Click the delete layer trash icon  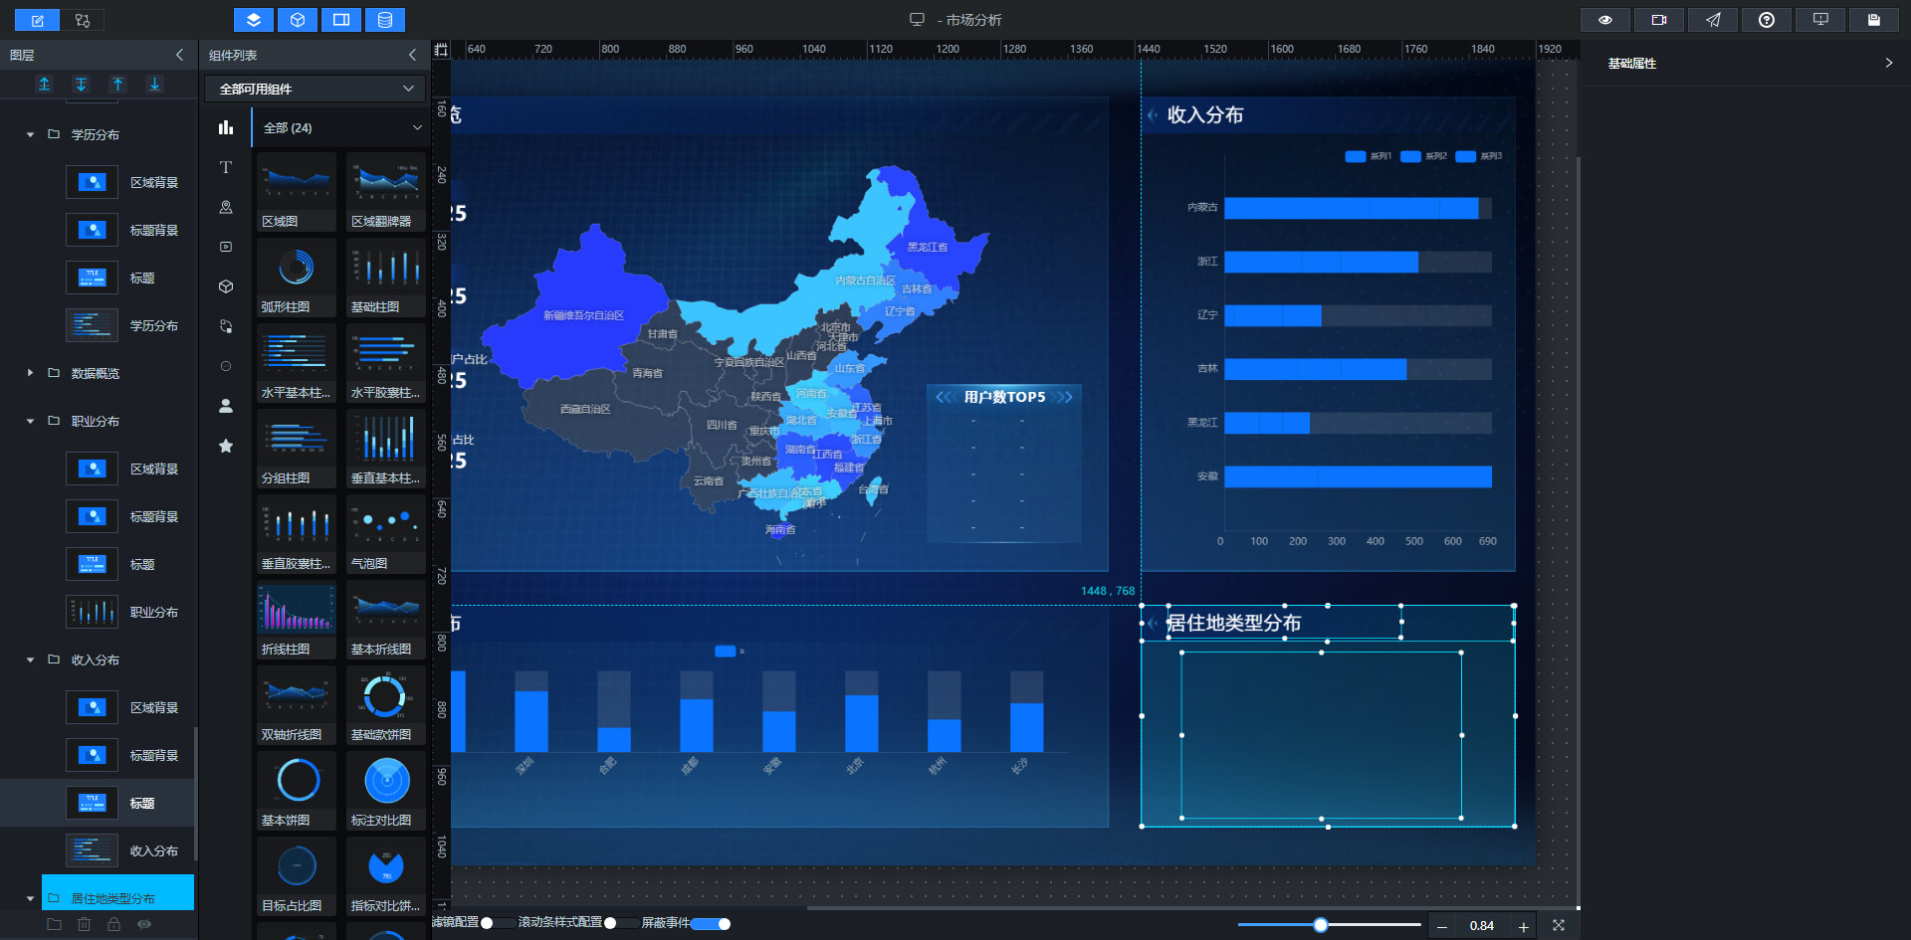pos(84,924)
